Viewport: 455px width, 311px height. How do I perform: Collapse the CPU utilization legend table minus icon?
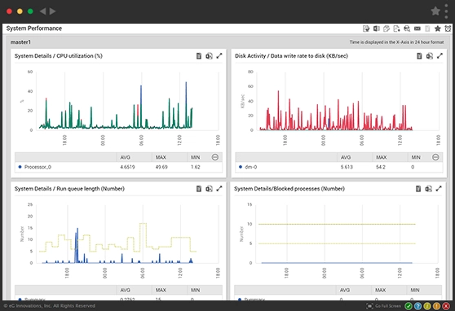click(215, 157)
